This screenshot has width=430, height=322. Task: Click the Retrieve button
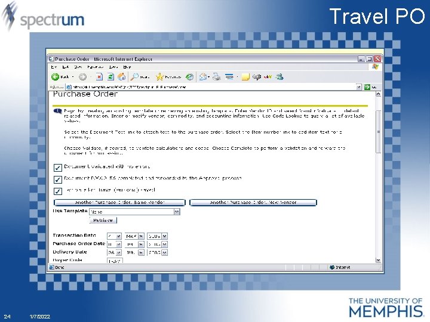pos(103,220)
